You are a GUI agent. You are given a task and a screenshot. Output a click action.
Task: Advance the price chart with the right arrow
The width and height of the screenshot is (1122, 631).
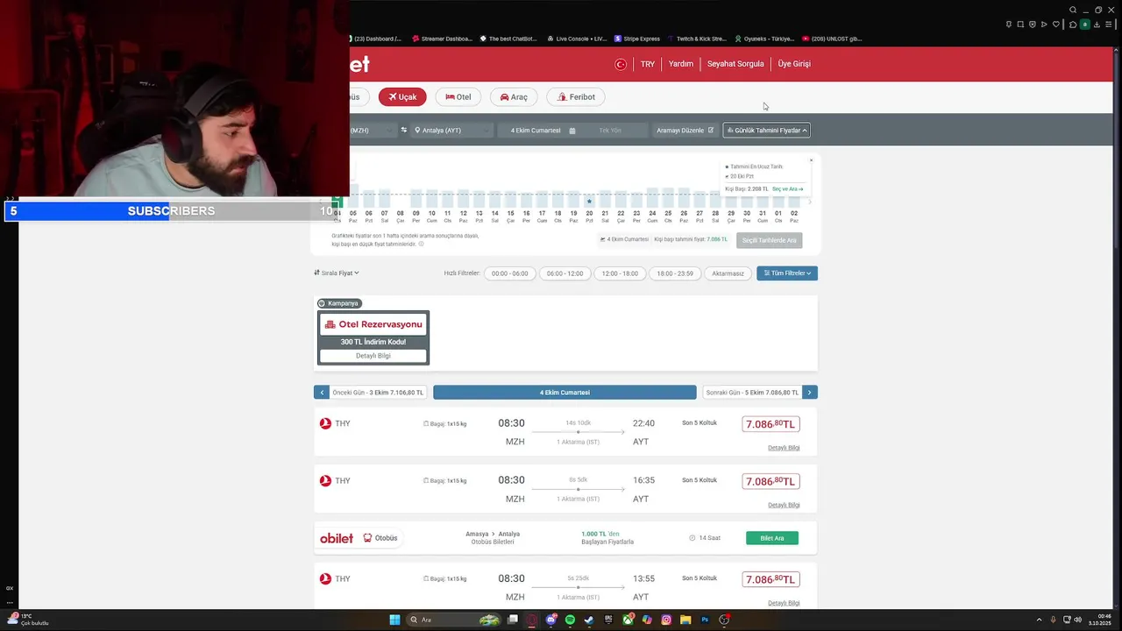pos(810,202)
